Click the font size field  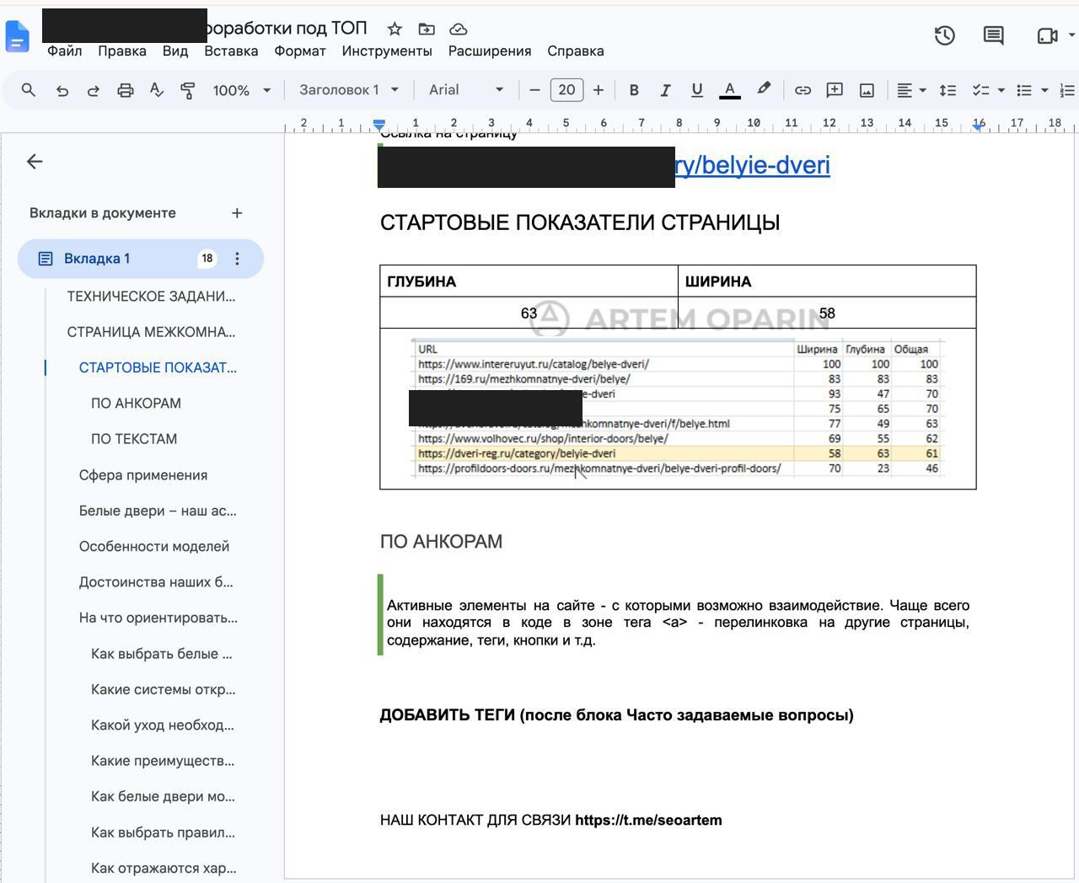click(566, 90)
